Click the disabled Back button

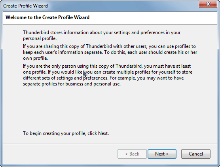(x=132, y=154)
